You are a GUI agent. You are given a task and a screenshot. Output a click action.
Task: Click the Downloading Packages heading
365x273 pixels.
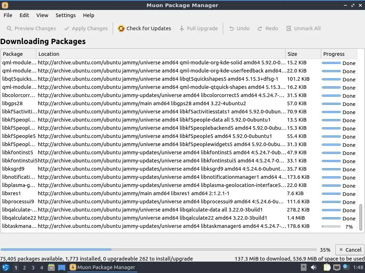click(43, 41)
